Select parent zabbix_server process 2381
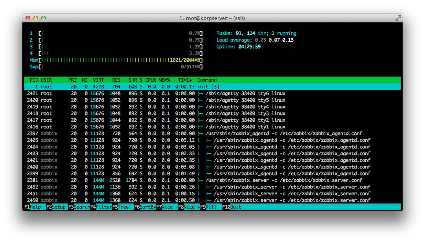Screen dimensions: 425x242 [x=213, y=180]
